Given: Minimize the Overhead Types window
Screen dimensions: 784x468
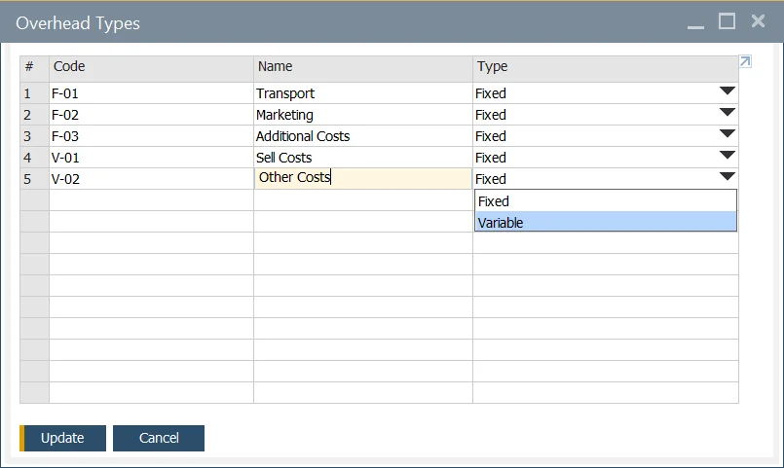Looking at the screenshot, I should tap(695, 23).
